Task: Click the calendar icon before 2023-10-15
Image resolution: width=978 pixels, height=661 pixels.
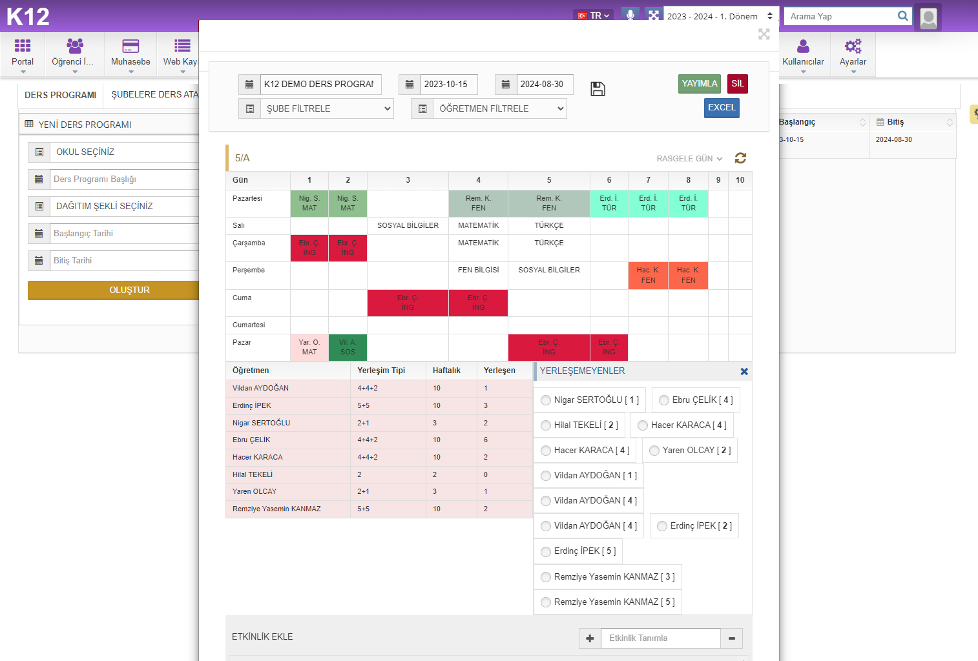Action: (410, 85)
